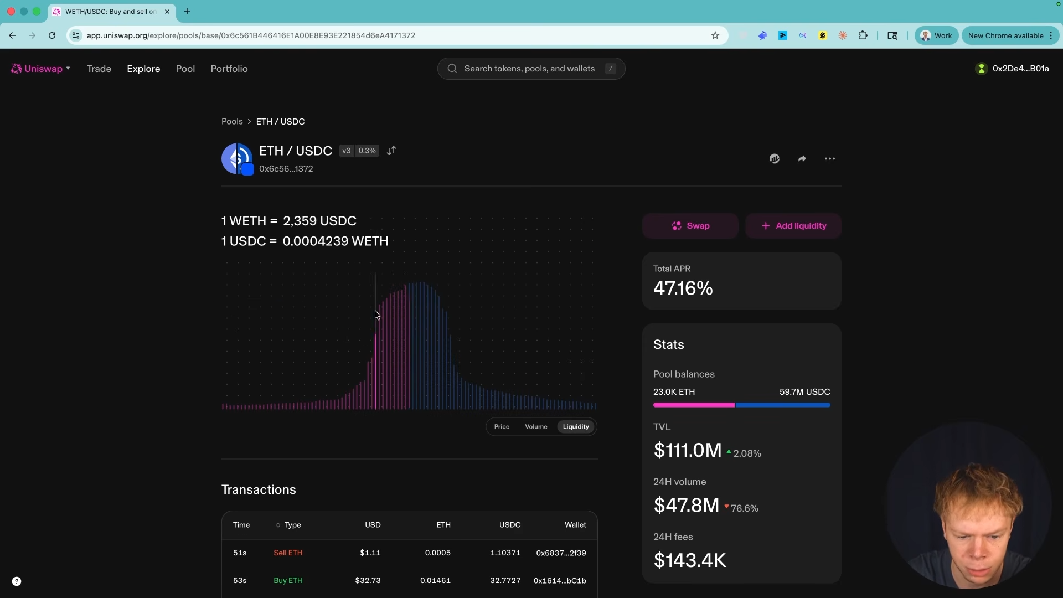Click the purple broadcast signal extension icon

pyautogui.click(x=803, y=35)
